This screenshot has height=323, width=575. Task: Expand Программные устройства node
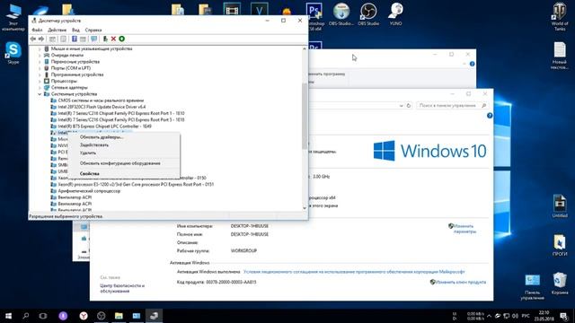[40, 74]
